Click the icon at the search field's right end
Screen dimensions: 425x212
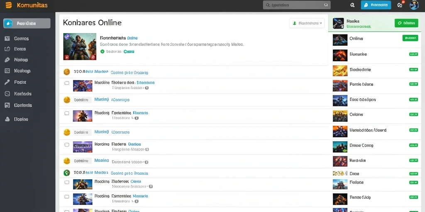[326, 5]
